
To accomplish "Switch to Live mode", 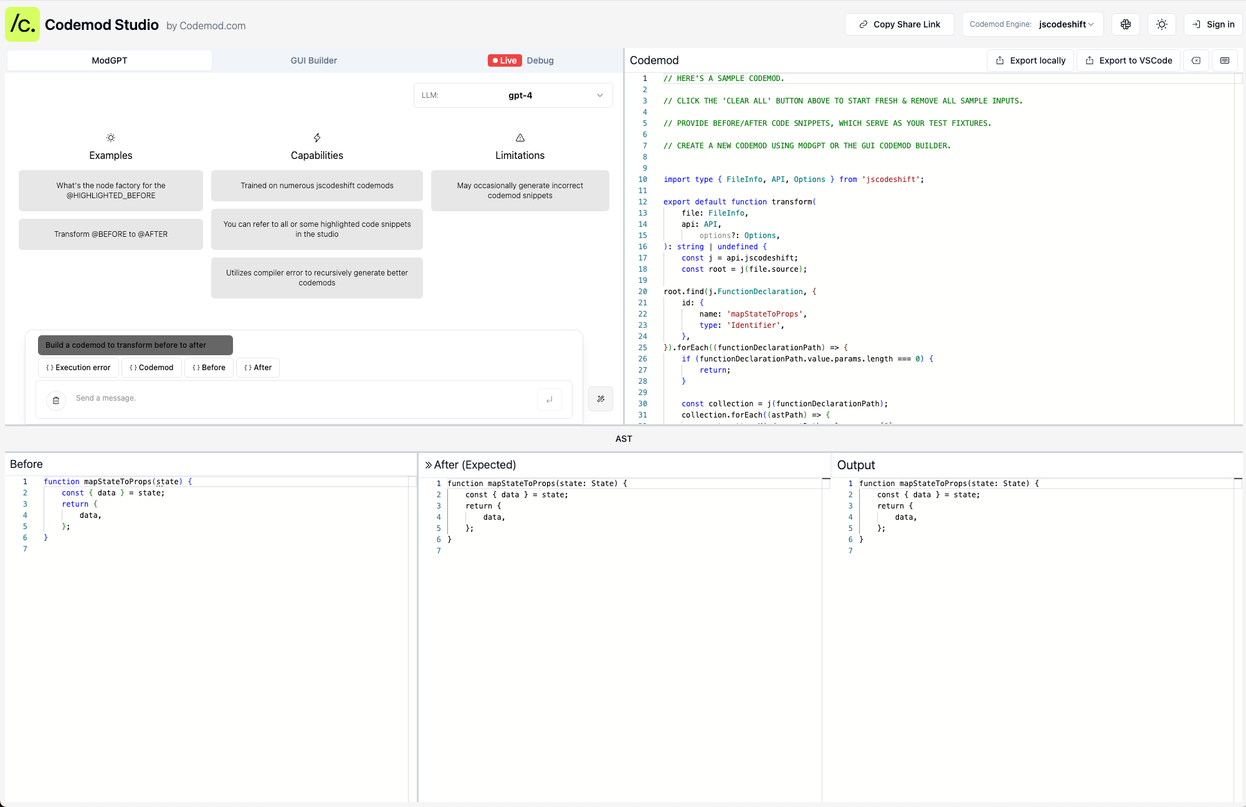I will [504, 60].
